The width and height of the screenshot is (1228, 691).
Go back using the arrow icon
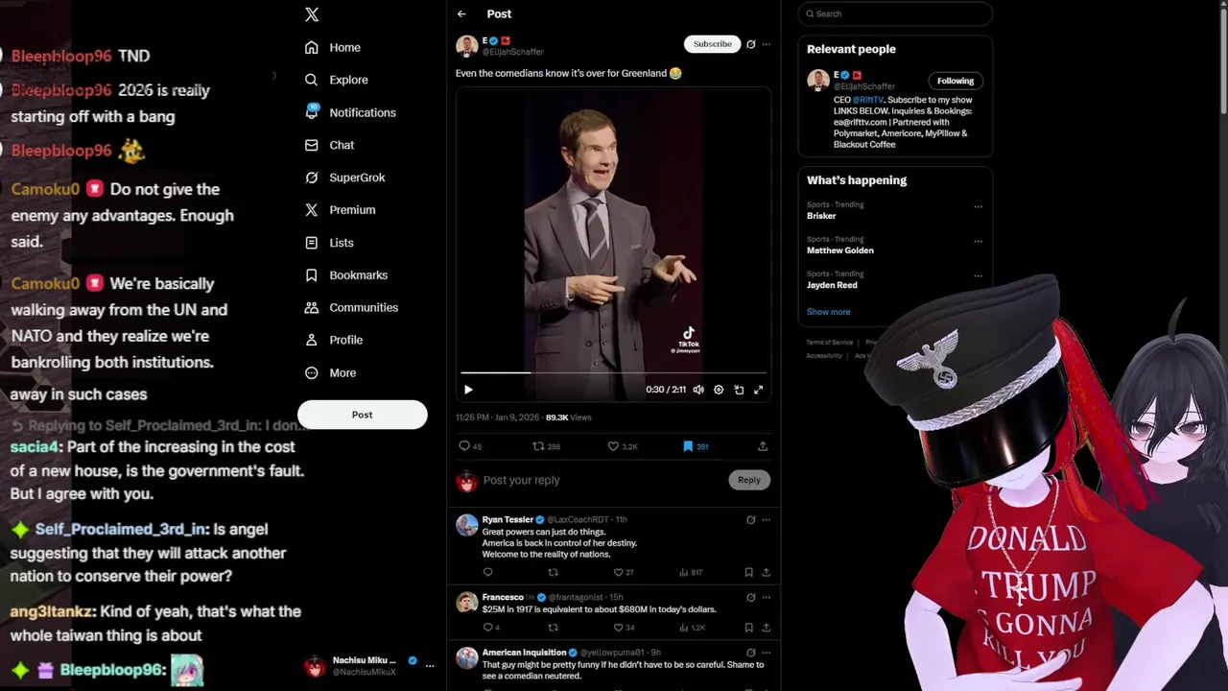[x=461, y=14]
